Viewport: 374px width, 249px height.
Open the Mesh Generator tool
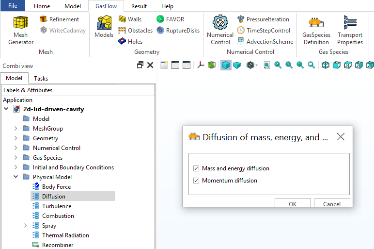click(x=21, y=30)
